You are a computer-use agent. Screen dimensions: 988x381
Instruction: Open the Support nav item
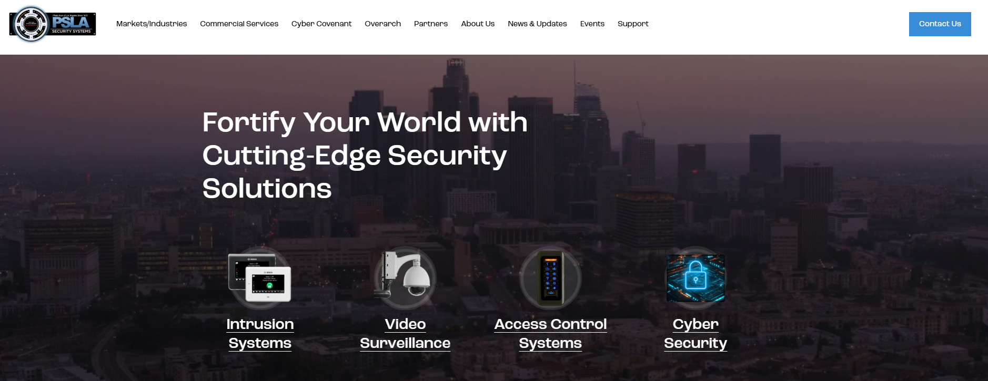coord(633,24)
